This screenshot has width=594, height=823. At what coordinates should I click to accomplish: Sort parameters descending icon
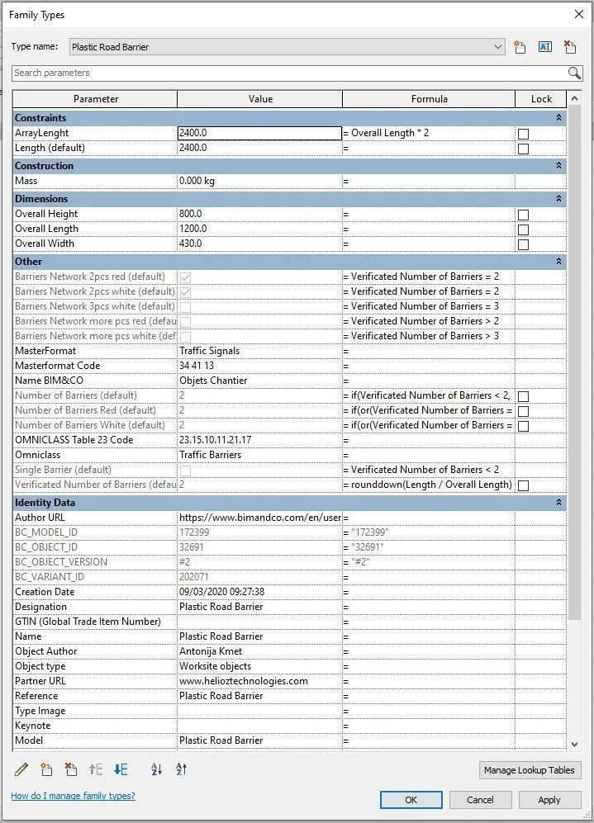pos(181,769)
